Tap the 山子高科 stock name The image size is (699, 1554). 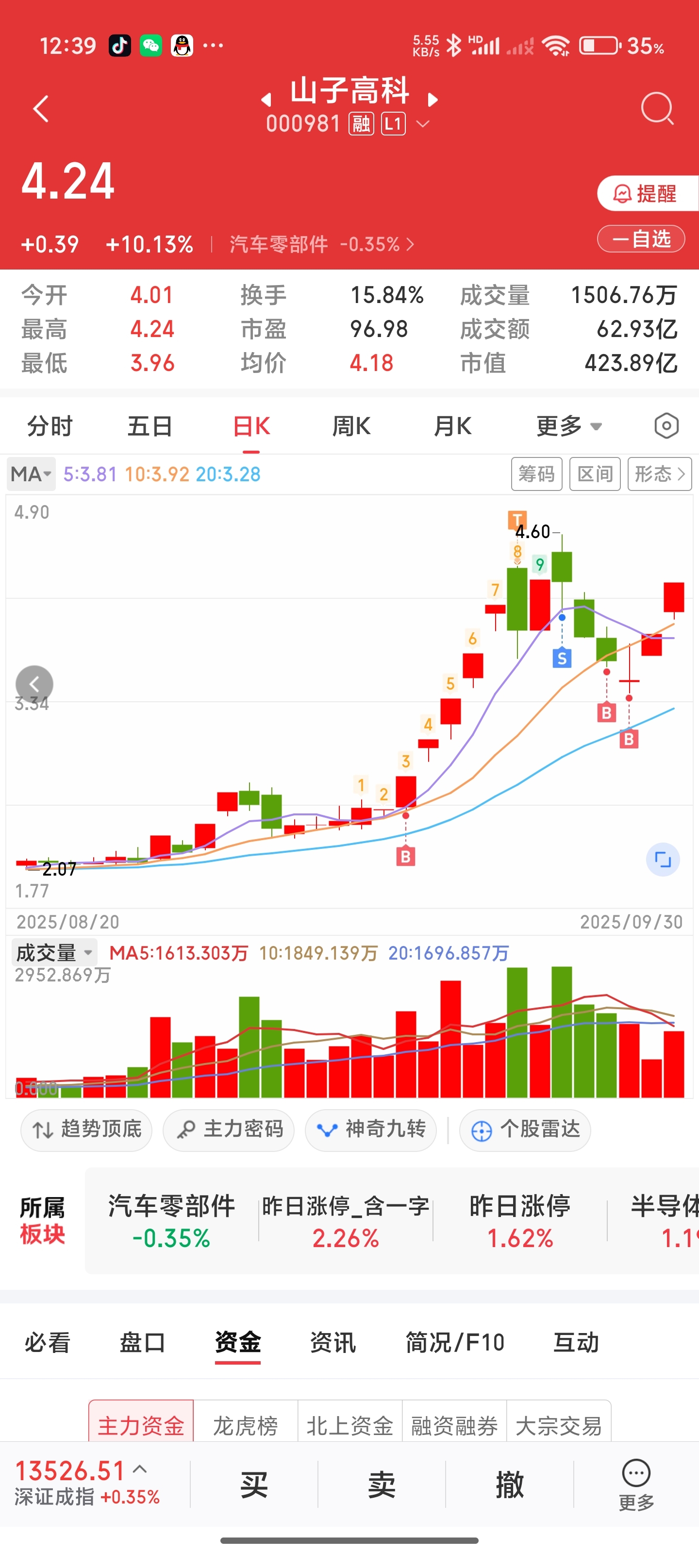(349, 91)
